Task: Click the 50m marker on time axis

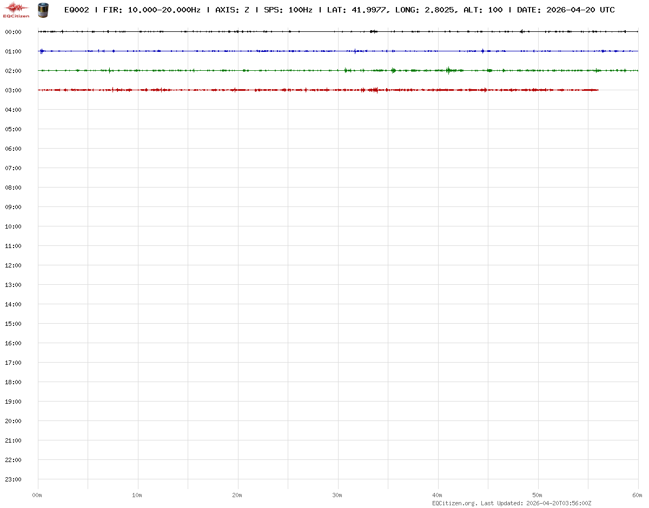Action: (x=538, y=495)
